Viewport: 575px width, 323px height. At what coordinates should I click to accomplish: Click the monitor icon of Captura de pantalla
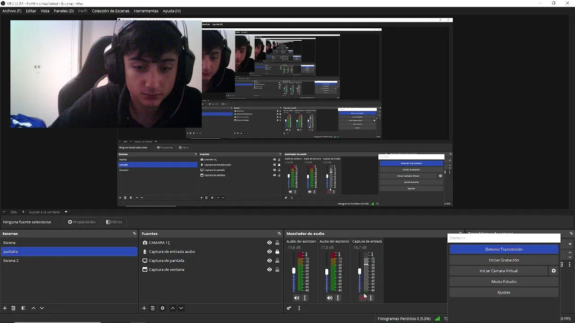(x=145, y=261)
